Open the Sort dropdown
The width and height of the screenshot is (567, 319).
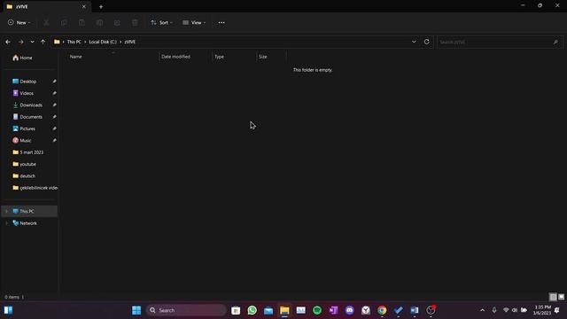click(x=161, y=22)
